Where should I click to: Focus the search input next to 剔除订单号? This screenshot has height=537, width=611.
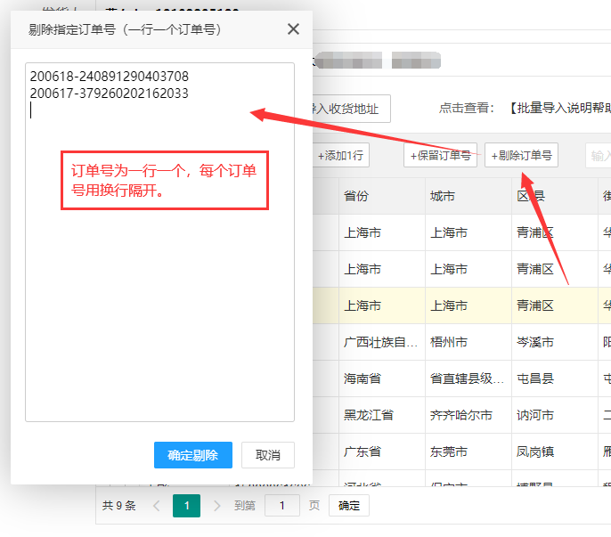click(x=598, y=155)
